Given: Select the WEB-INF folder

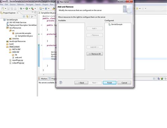Looking at the screenshot, I should 16,52.
